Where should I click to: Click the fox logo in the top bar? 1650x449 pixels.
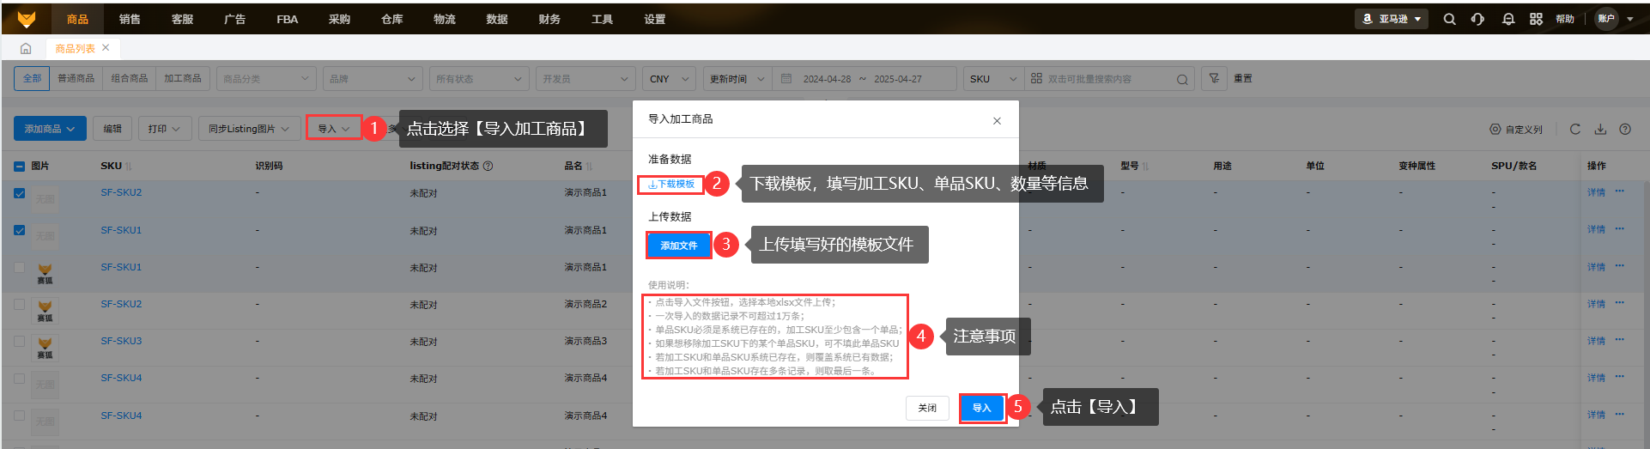[x=27, y=19]
